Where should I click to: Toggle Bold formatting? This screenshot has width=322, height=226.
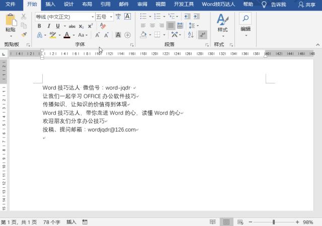[39, 26]
